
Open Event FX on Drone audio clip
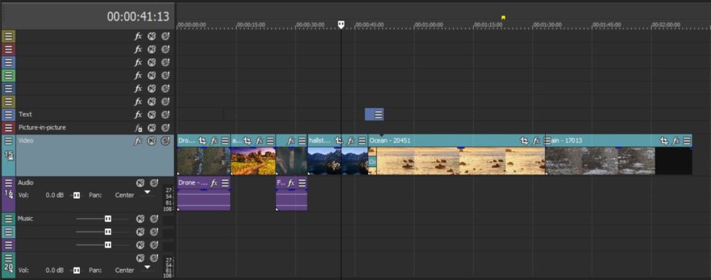[214, 182]
